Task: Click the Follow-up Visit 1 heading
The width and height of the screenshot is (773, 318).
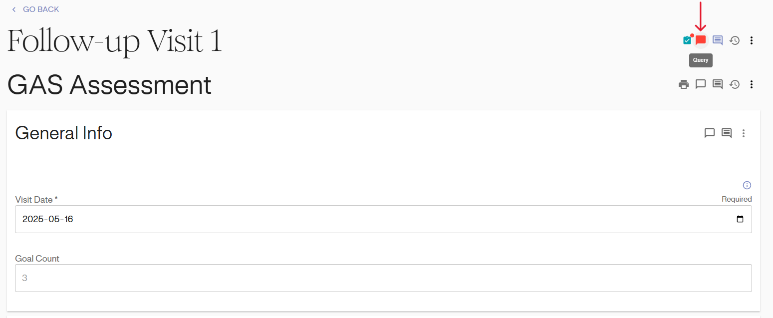Action: (x=115, y=41)
